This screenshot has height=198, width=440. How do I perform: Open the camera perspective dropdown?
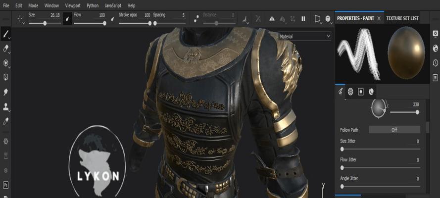point(318,19)
